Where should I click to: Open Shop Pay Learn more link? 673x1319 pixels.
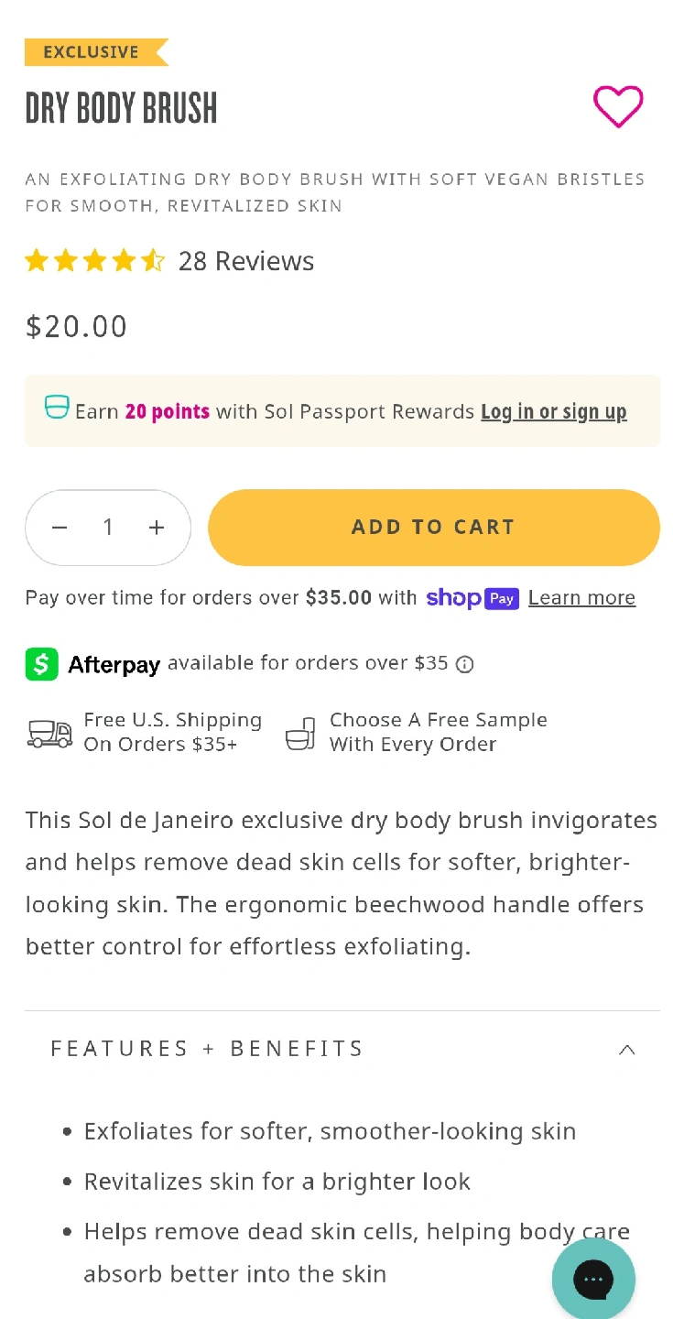click(581, 598)
